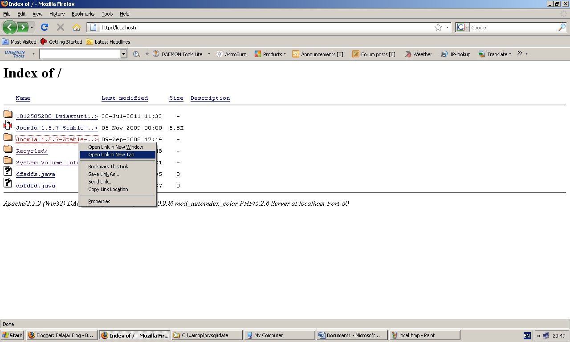The width and height of the screenshot is (570, 342).
Task: Click the search magnifier icon in Google box
Action: [562, 27]
